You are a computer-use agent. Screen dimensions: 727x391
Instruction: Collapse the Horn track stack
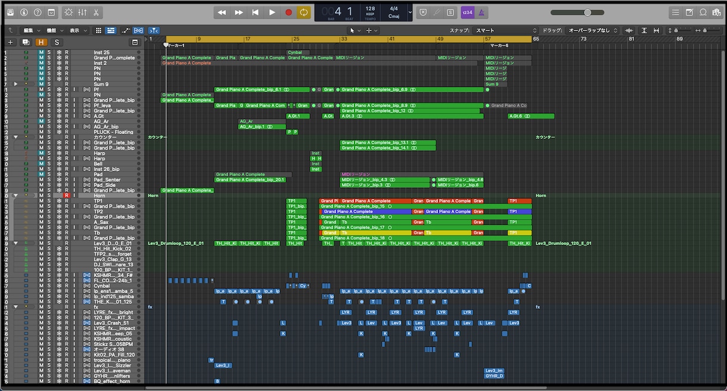[16, 195]
